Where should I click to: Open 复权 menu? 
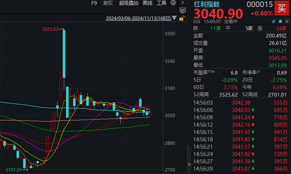click(108, 3)
